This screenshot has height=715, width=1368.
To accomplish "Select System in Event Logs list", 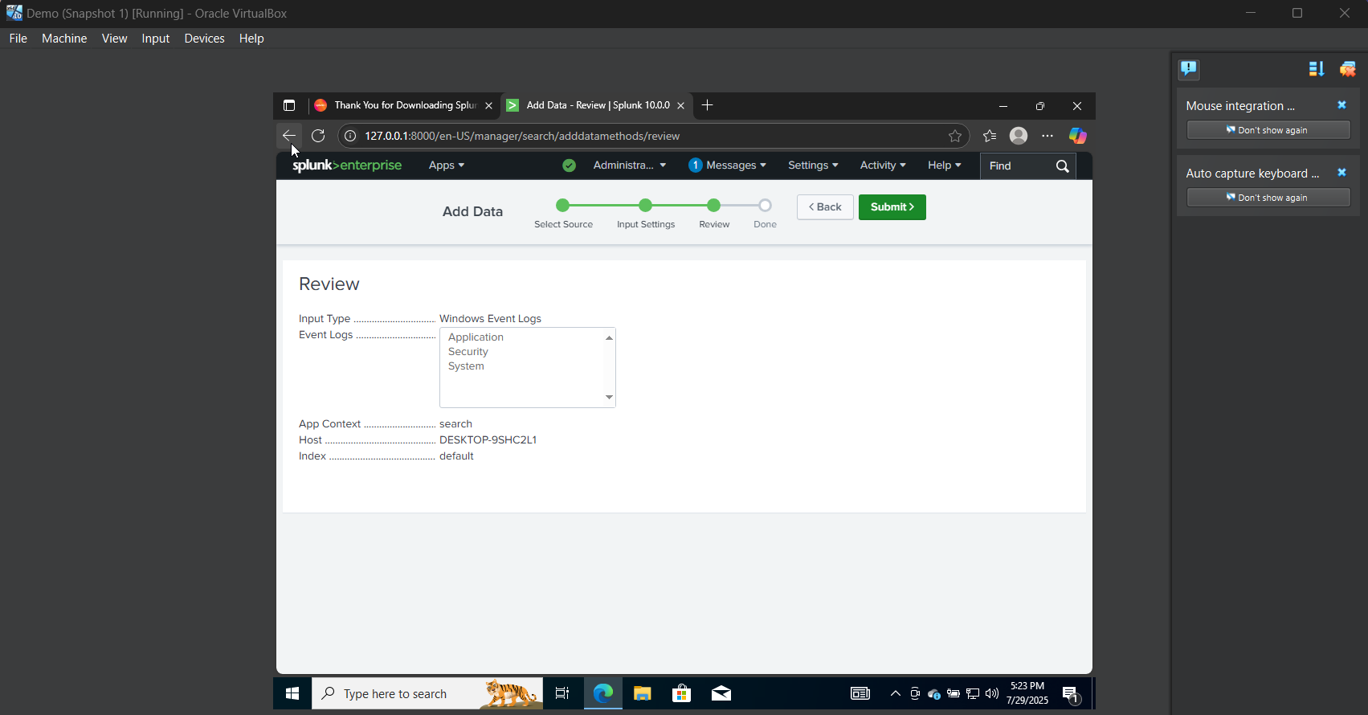I will coord(466,366).
